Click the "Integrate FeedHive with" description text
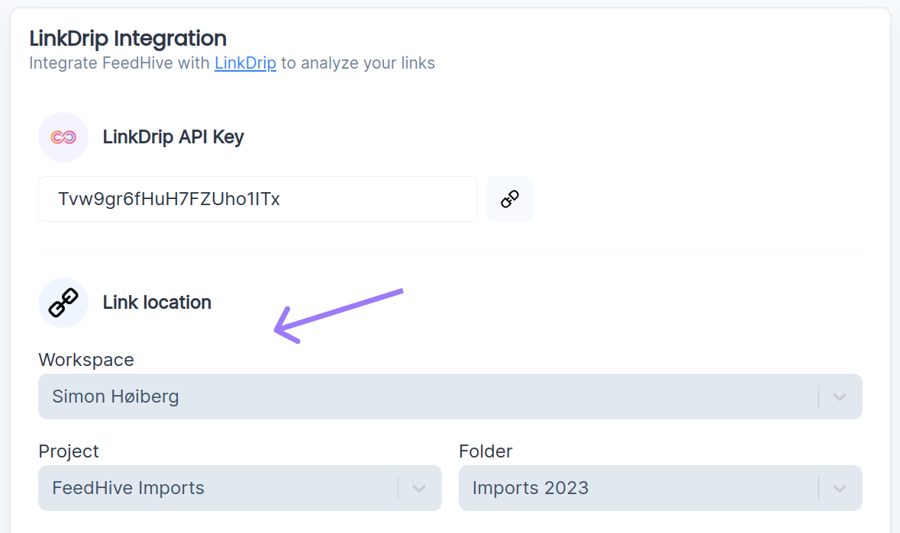 click(119, 63)
